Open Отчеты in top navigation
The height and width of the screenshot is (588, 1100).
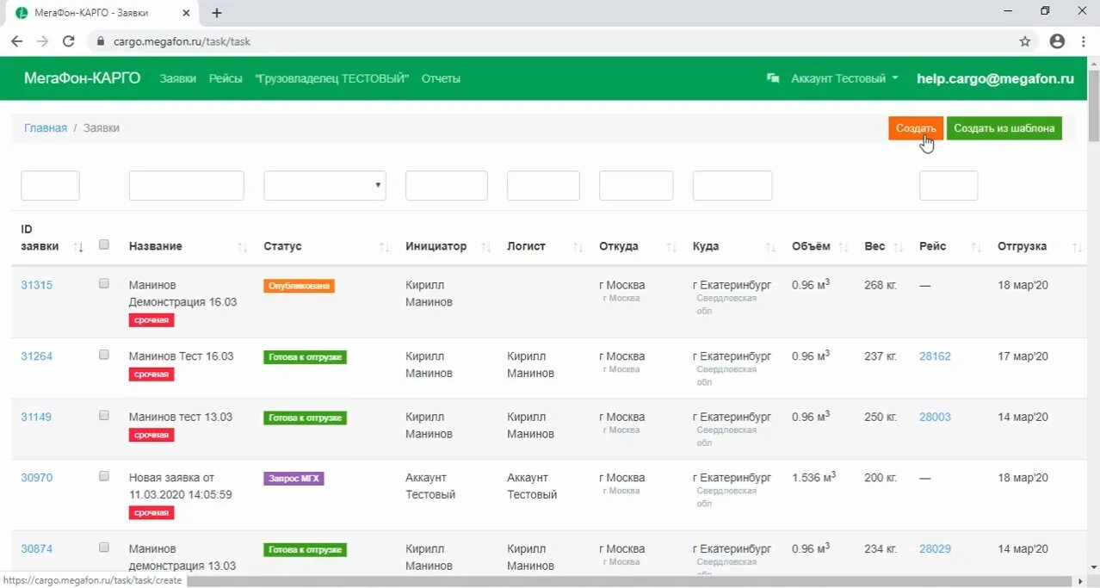tap(441, 78)
